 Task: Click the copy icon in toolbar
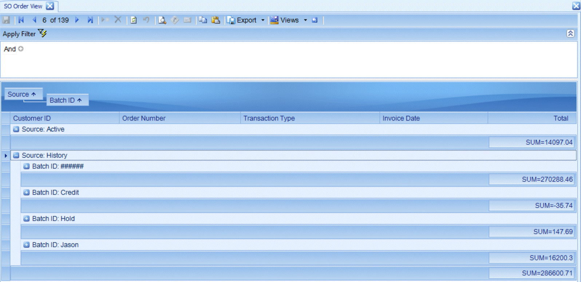[x=203, y=20]
